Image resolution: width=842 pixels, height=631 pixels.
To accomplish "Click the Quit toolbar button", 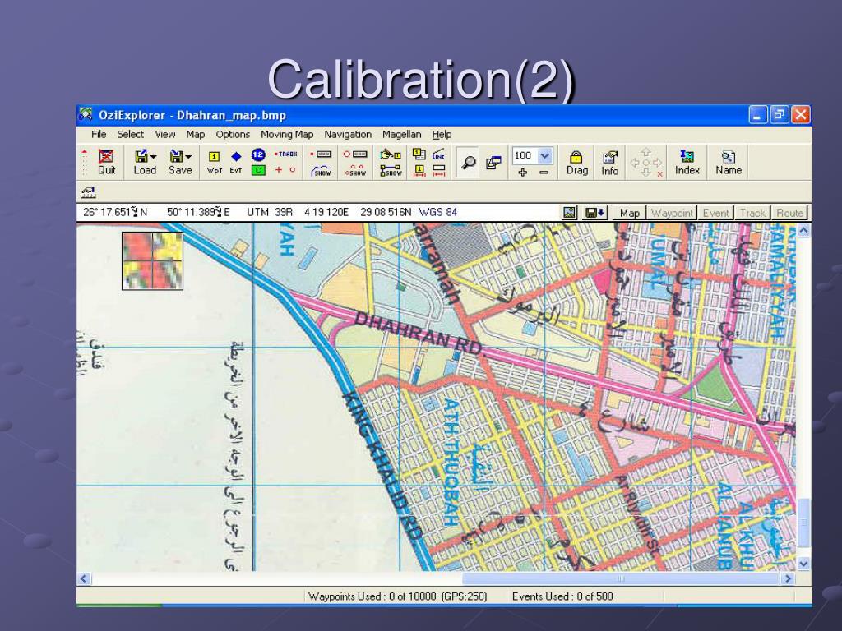I will (106, 162).
